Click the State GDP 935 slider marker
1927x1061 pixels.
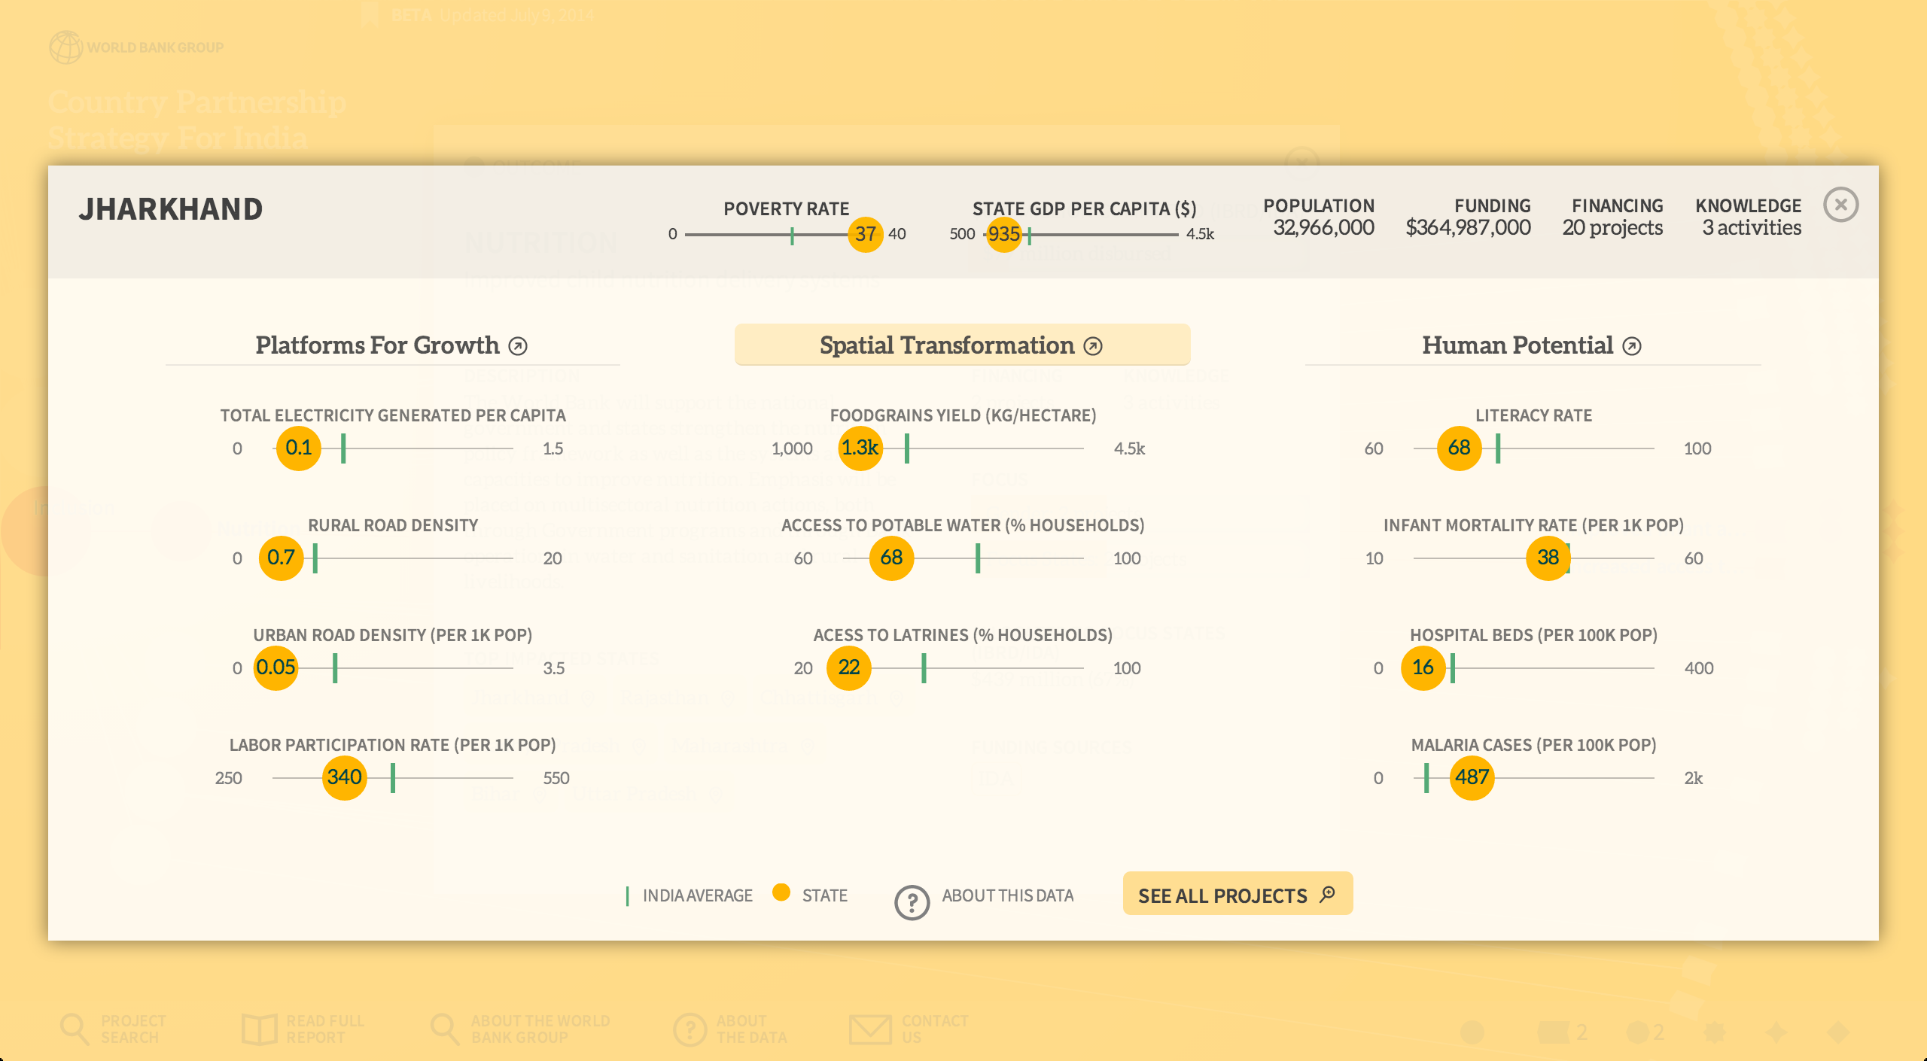tap(1003, 234)
